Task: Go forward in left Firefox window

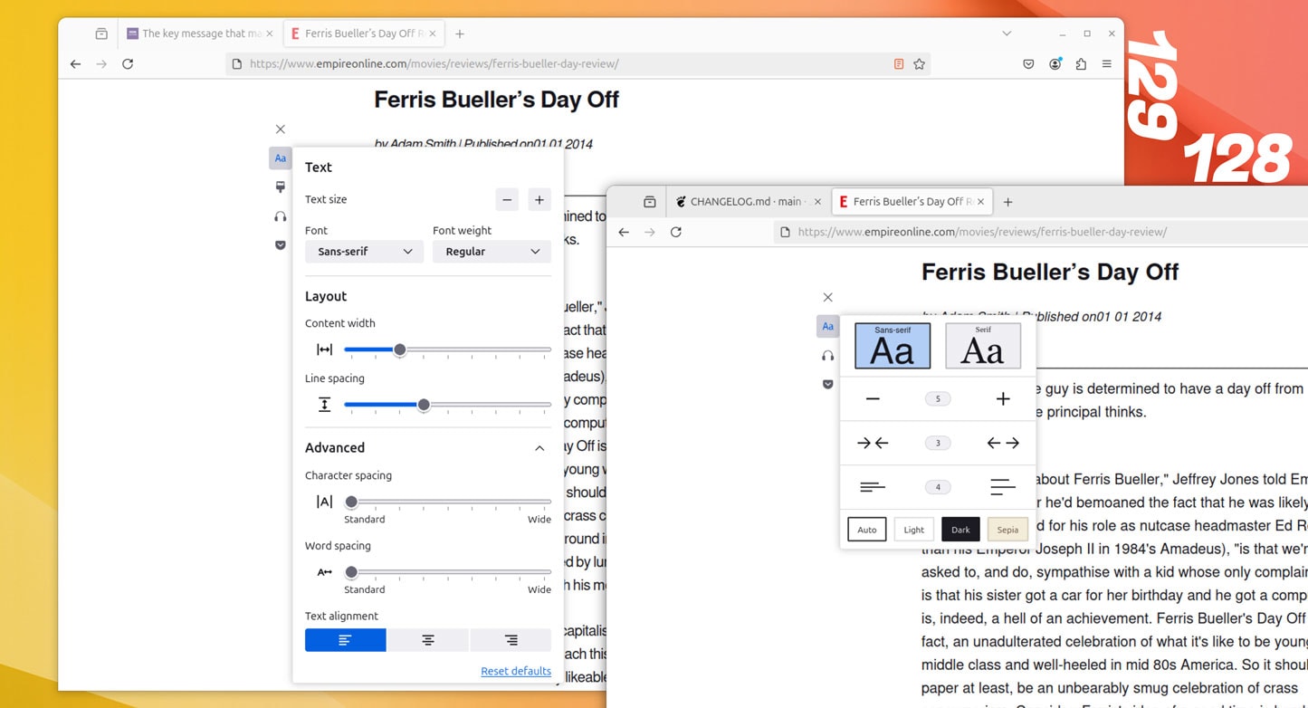Action: pyautogui.click(x=101, y=64)
